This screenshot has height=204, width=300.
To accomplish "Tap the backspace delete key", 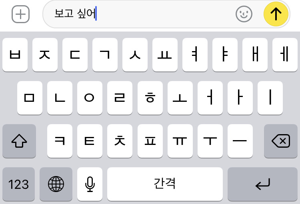I will coord(281,141).
